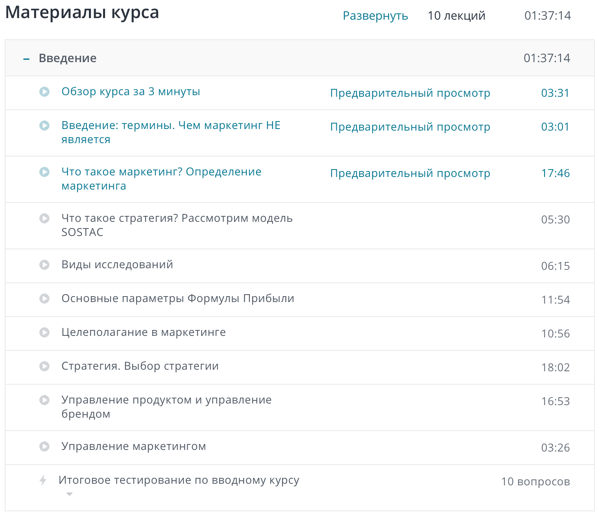
Task: Click gray play icon beside 'Виды исследований'
Action: (x=44, y=265)
